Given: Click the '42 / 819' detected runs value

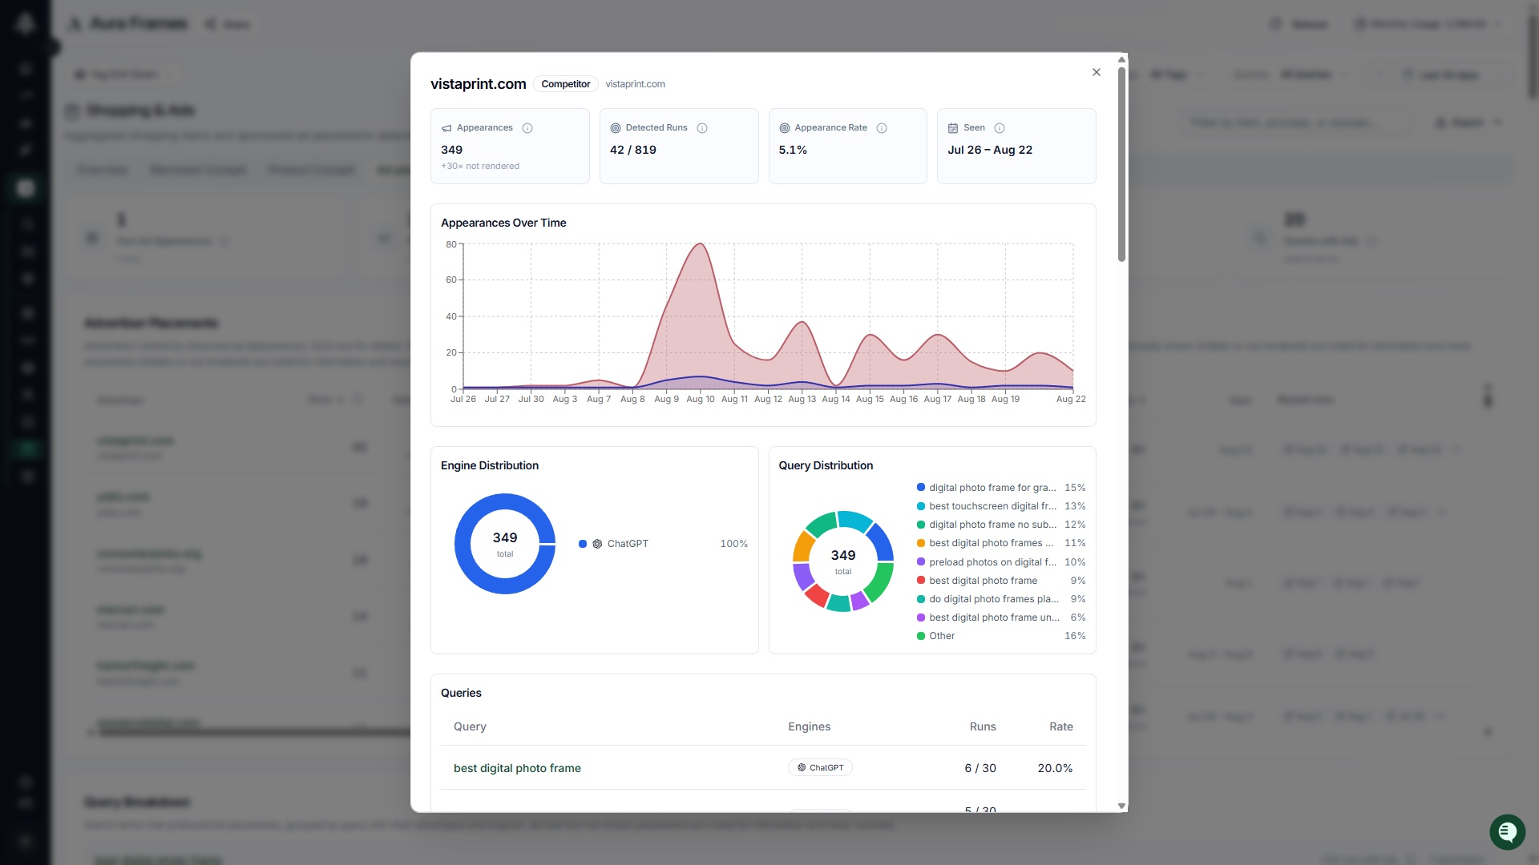Looking at the screenshot, I should [633, 150].
